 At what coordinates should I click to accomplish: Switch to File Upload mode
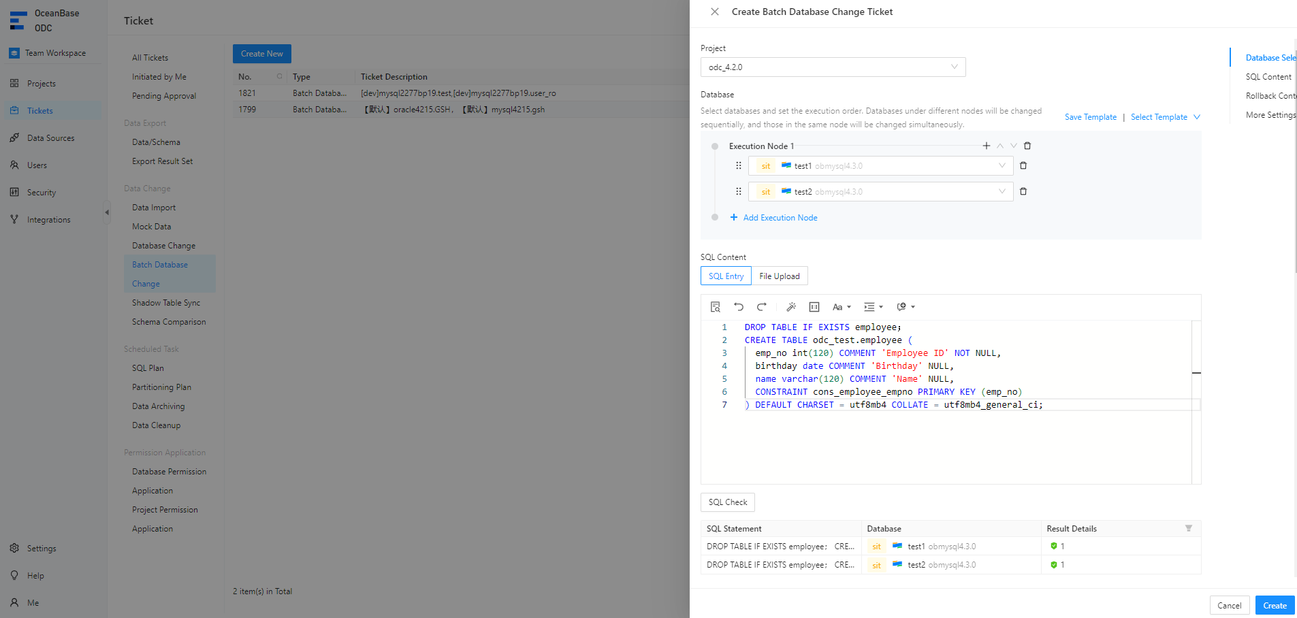point(780,276)
